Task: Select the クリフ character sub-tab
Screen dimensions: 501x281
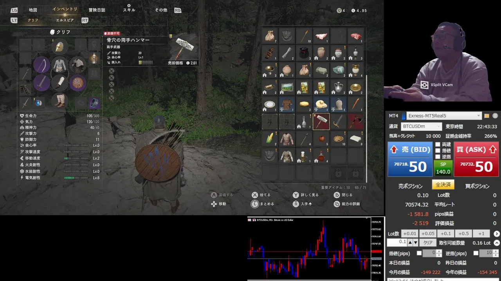Action: tap(33, 20)
